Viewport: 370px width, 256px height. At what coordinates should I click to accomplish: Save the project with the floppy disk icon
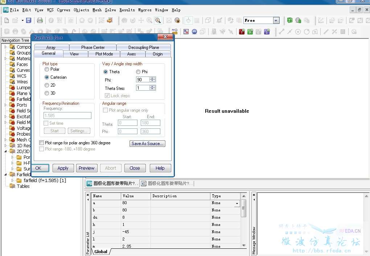[x=29, y=21]
